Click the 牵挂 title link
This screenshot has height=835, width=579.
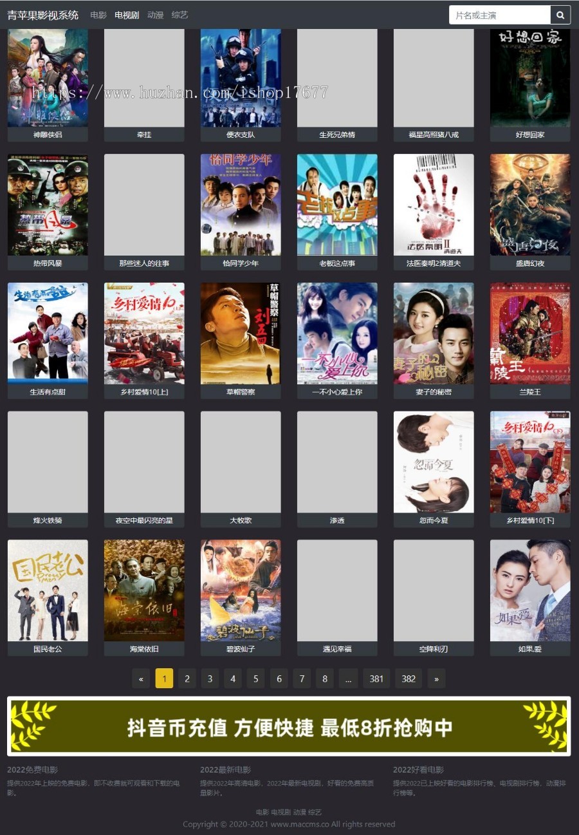click(144, 135)
